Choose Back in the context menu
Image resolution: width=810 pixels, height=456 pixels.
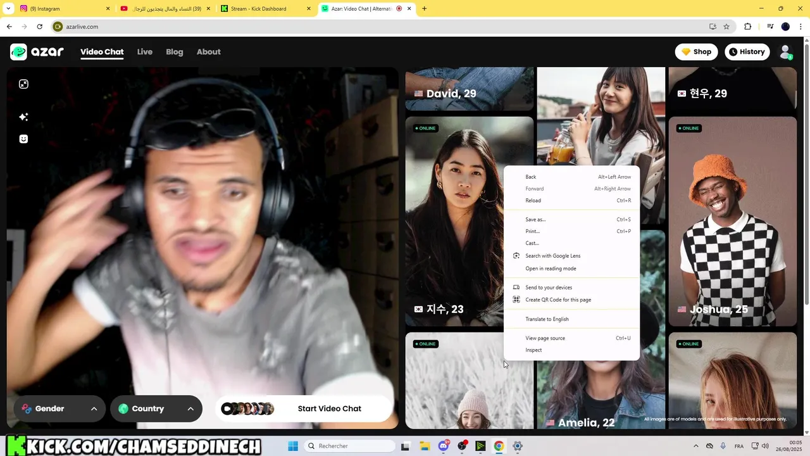coord(571,177)
